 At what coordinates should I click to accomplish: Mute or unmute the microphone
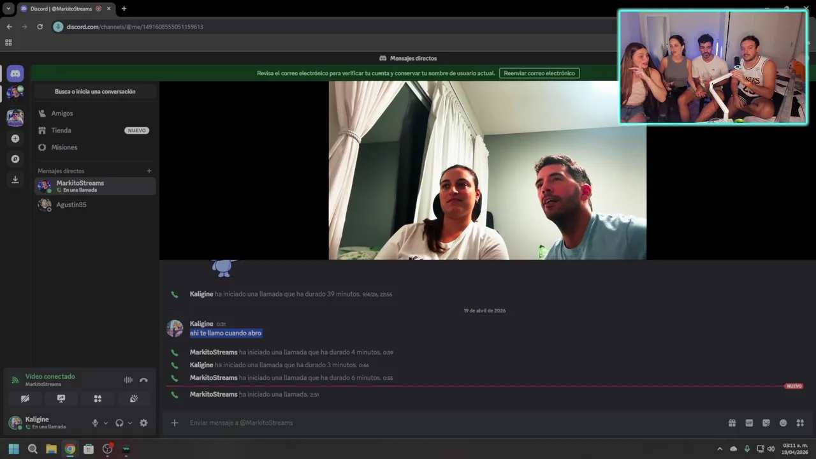(x=95, y=423)
